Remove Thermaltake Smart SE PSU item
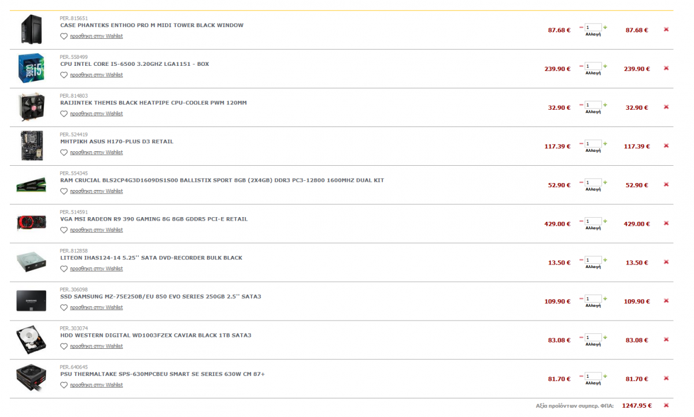Screen dimensions: 694x417 tap(666, 378)
